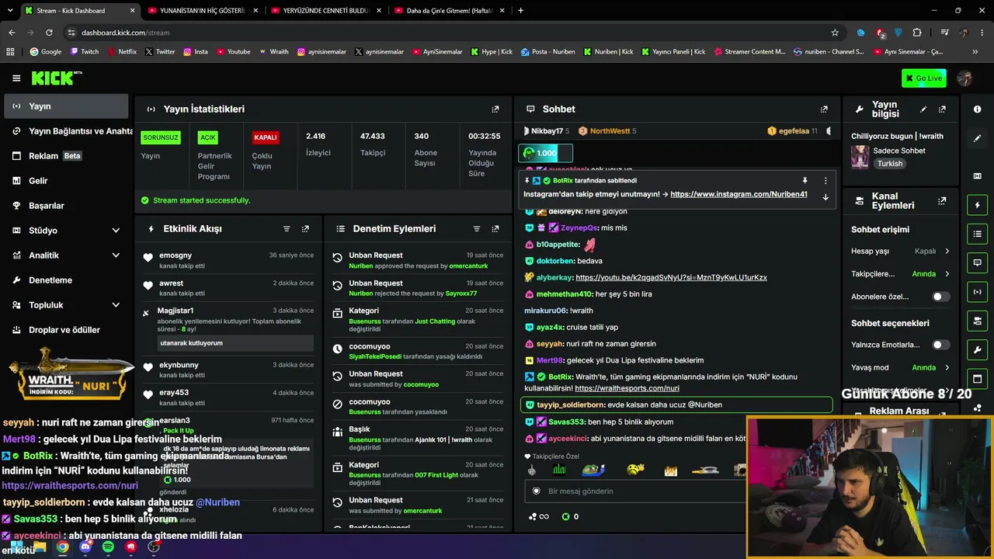Unpin the BotRix pinned chat message
The width and height of the screenshot is (994, 559).
(x=805, y=181)
